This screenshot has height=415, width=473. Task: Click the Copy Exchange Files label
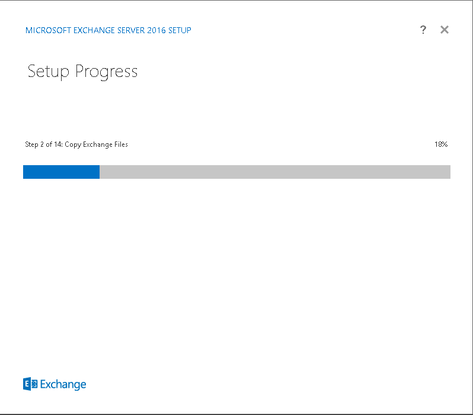(x=96, y=144)
